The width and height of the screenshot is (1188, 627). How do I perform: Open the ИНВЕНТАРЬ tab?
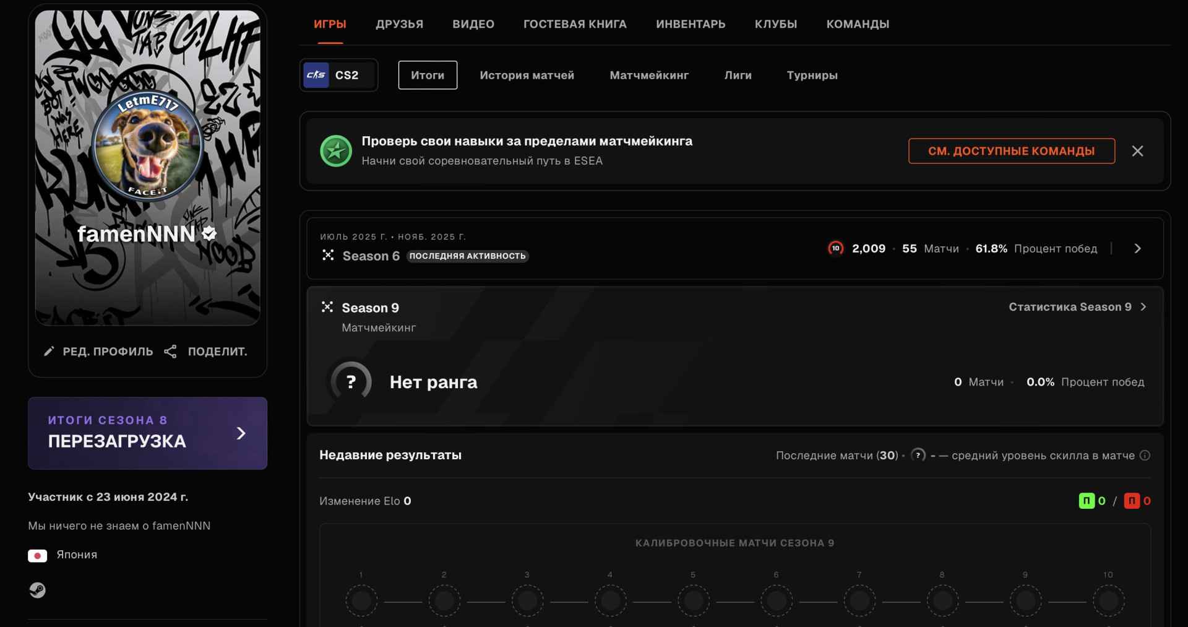tap(691, 24)
